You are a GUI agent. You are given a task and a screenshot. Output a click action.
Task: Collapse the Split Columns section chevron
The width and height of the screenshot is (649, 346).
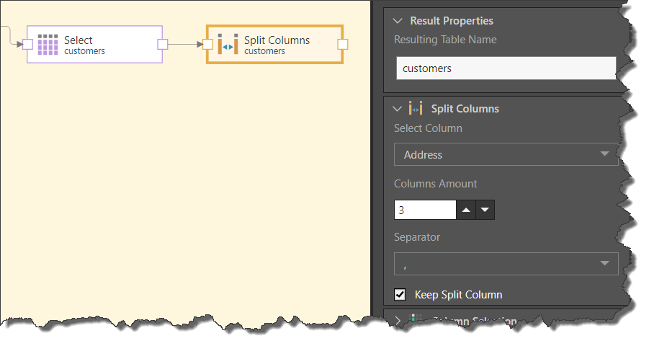coord(398,109)
